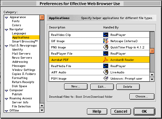Select Copies & Folders category
The width and height of the screenshot is (162, 119).
tap(24, 74)
